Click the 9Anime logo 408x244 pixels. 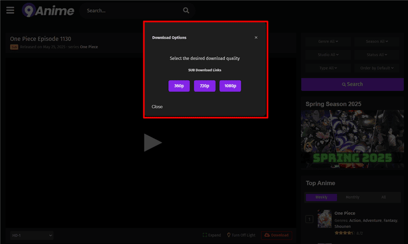tap(48, 10)
